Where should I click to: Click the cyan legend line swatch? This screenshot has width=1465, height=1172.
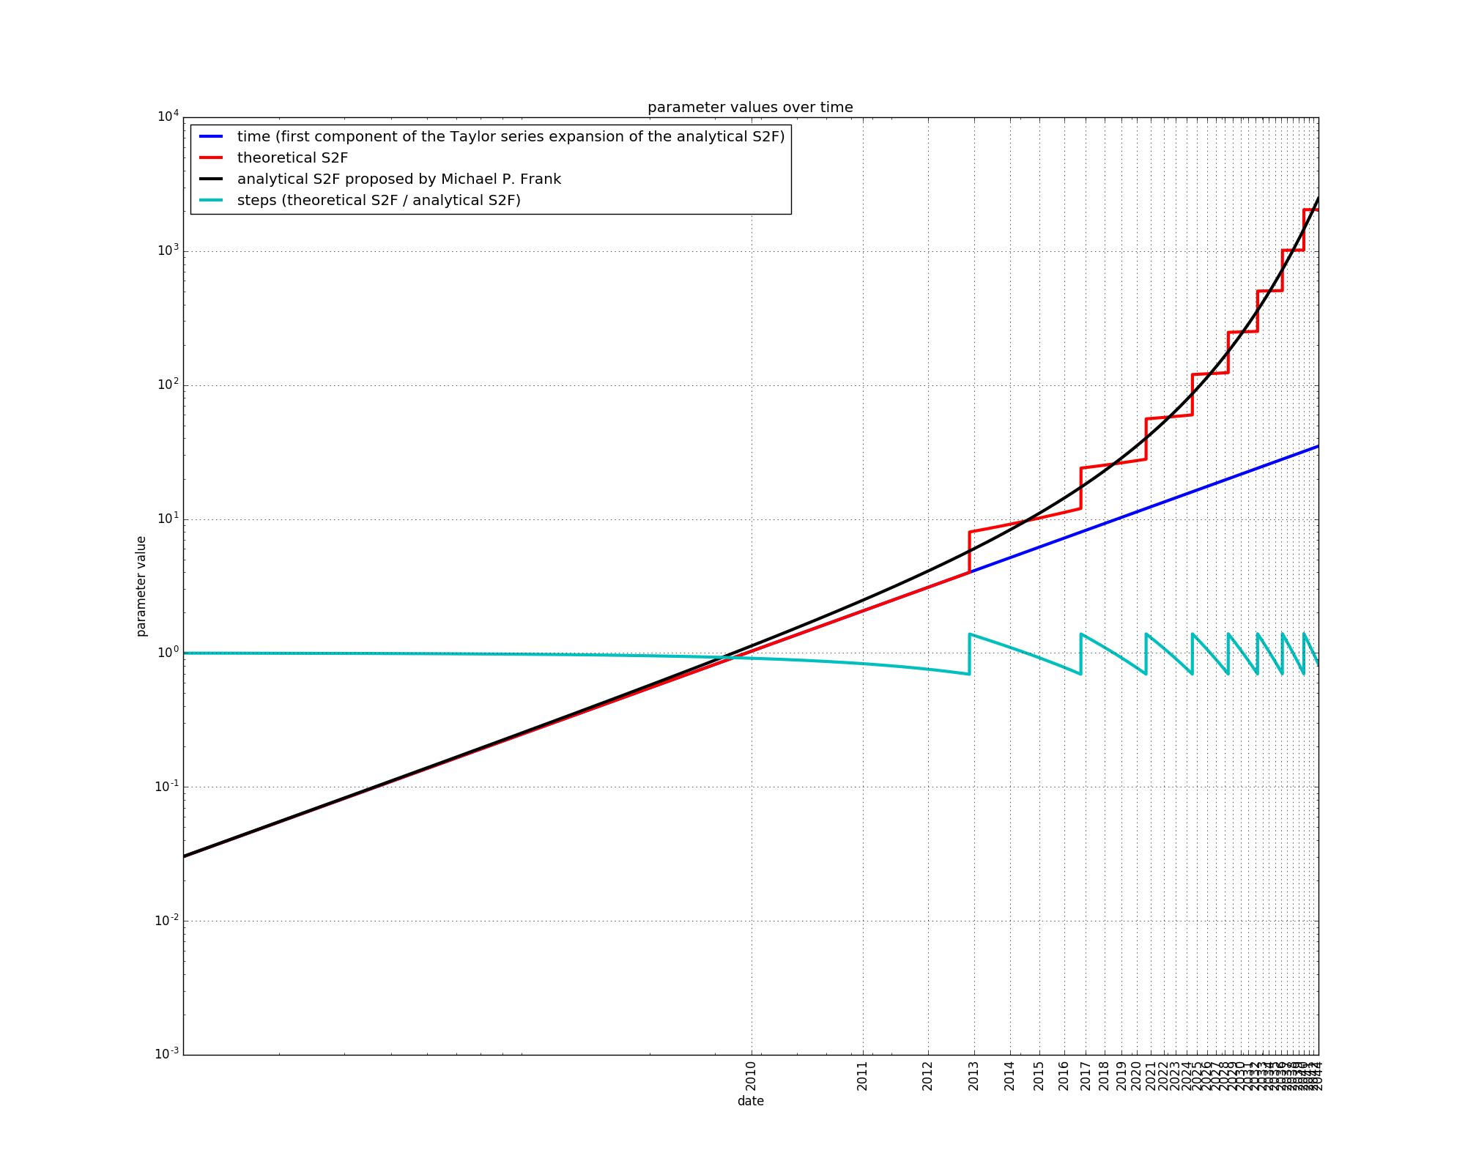click(210, 201)
